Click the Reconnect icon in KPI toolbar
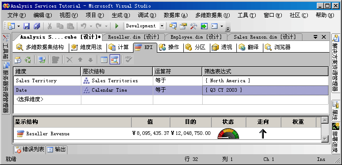Screen dimensions: 342x165 click(x=28, y=60)
